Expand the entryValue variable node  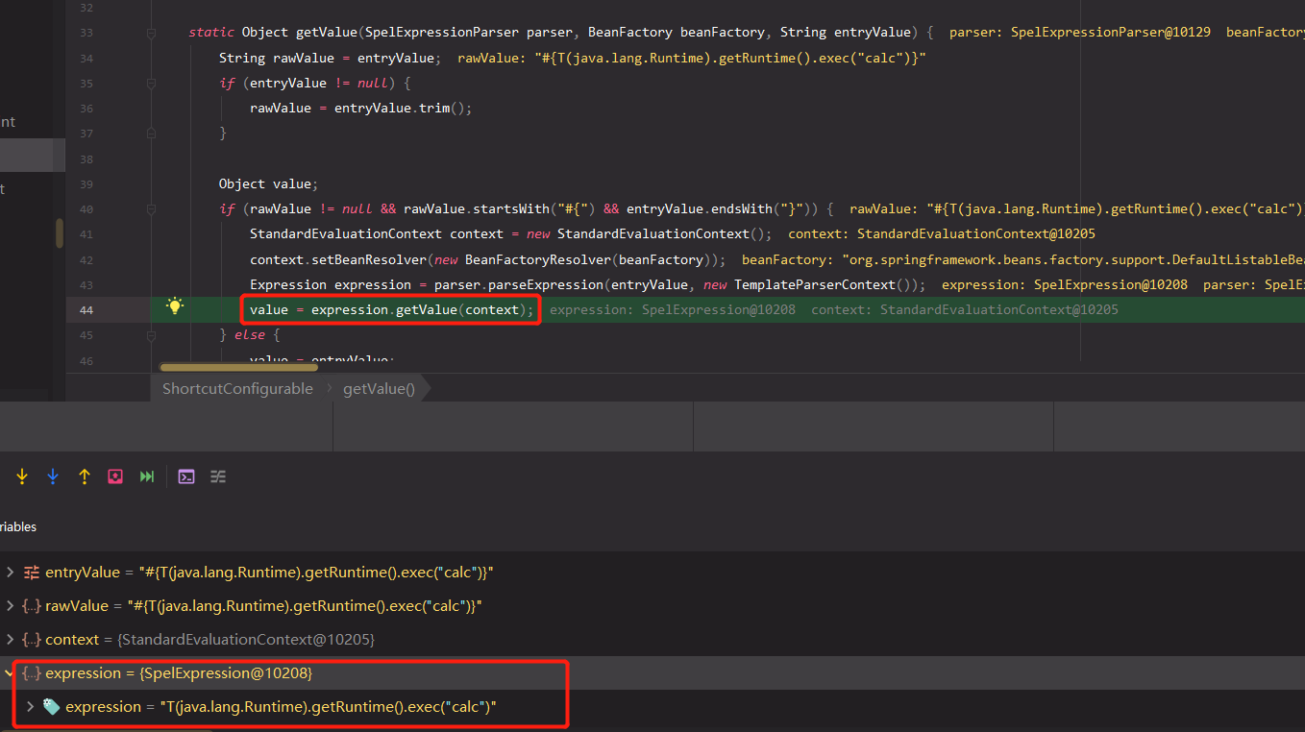pyautogui.click(x=10, y=573)
